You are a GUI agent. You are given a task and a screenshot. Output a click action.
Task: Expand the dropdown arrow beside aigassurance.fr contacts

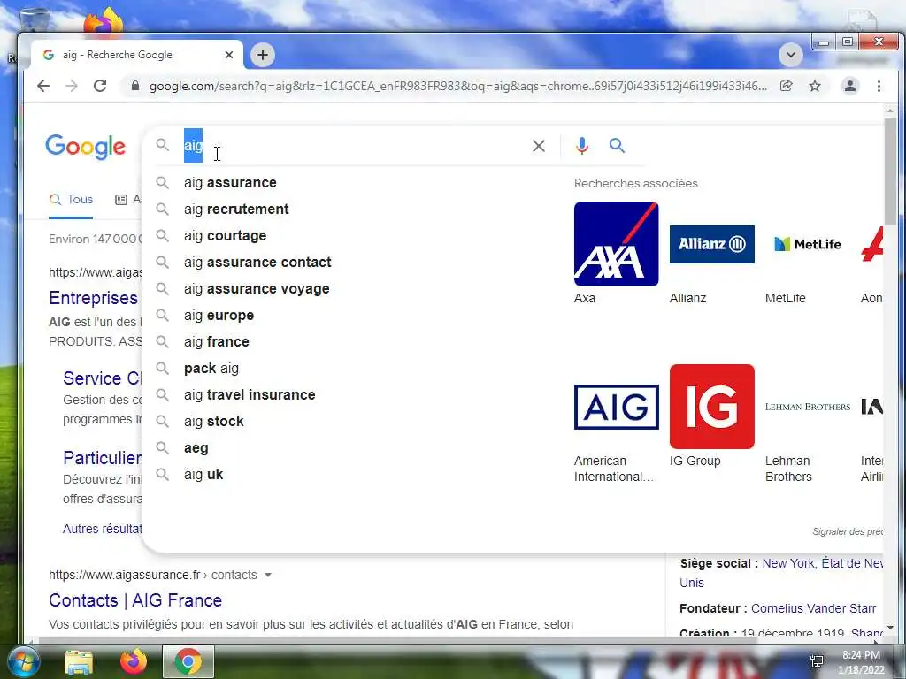point(267,575)
